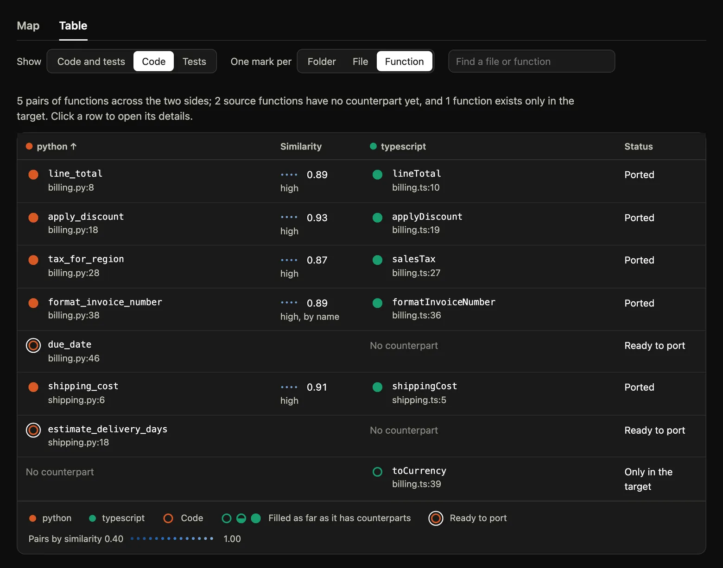Click hollow green ring beside toCurrency
The width and height of the screenshot is (723, 568).
378,472
